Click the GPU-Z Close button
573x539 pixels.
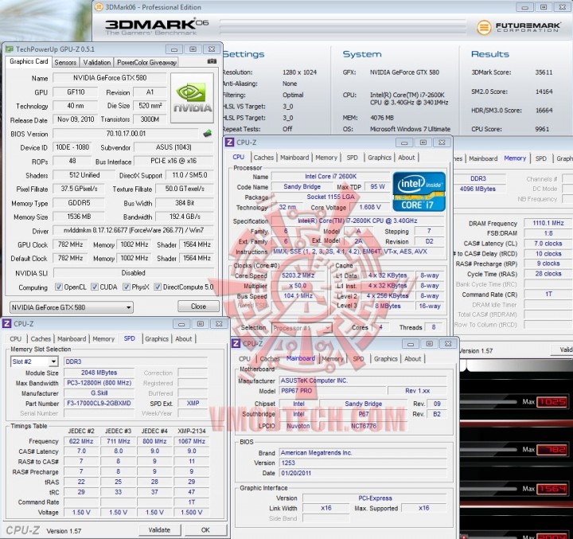point(198,307)
